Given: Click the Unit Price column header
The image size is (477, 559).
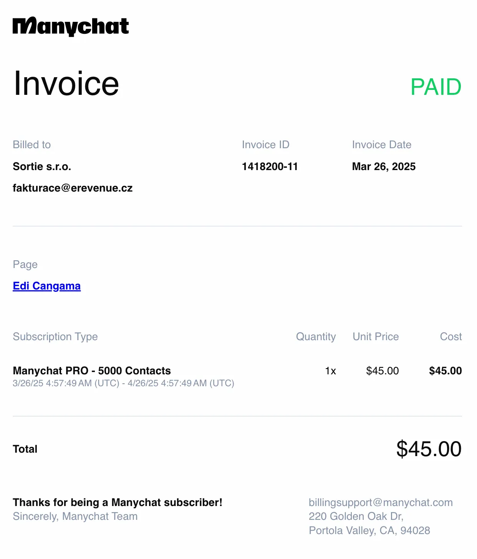Looking at the screenshot, I should point(376,337).
